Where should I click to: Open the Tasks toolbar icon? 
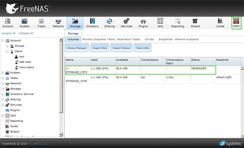[41, 23]
